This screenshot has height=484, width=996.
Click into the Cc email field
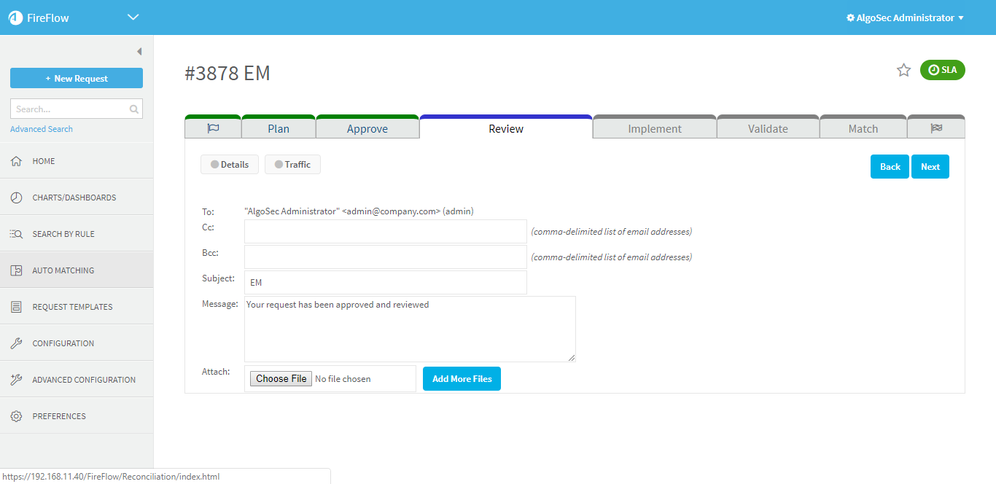385,232
